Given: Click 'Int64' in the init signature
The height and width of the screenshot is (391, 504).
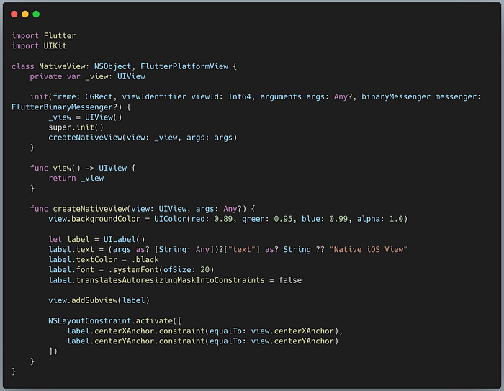Looking at the screenshot, I should point(240,96).
